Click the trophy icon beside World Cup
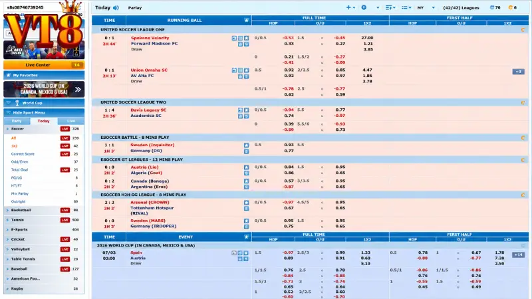532x299 pixels. coord(17,103)
